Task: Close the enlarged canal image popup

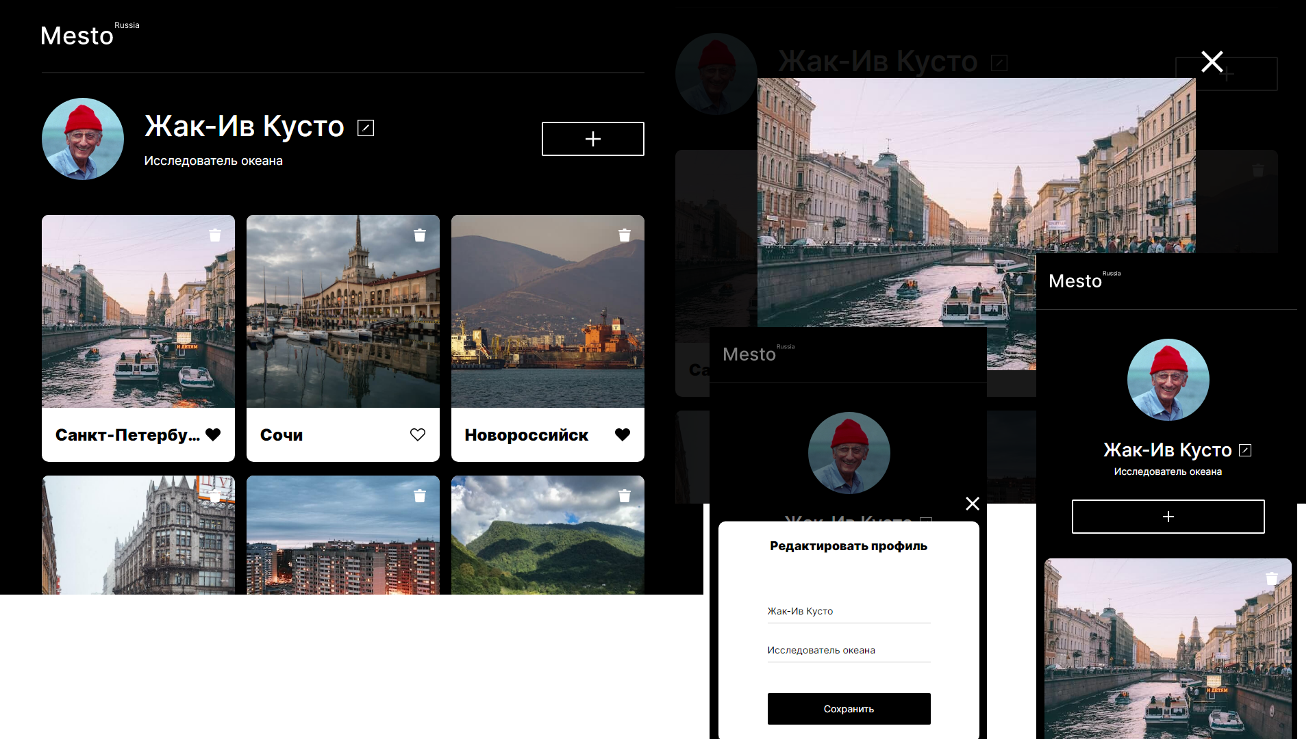Action: click(1212, 62)
